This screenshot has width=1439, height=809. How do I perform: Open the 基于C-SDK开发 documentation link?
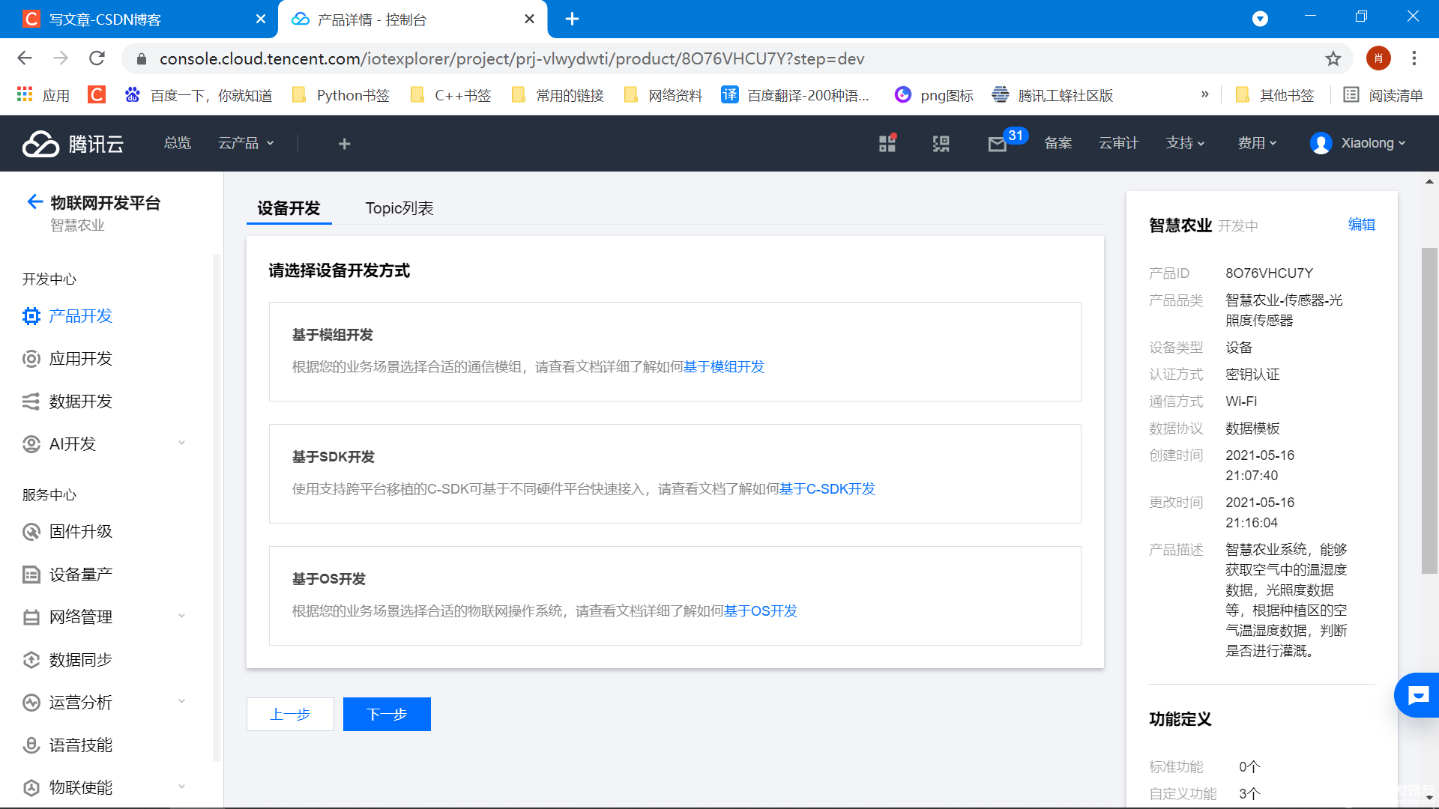[827, 489]
